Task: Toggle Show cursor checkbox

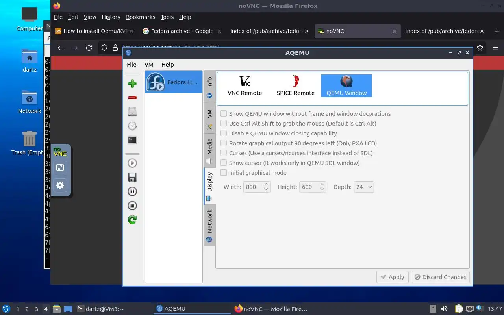Action: 224,163
